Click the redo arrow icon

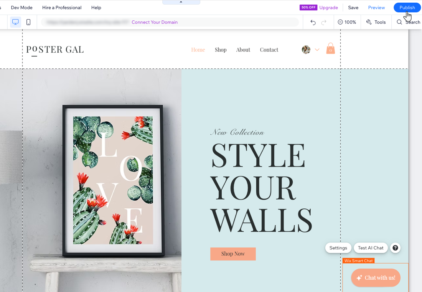324,22
